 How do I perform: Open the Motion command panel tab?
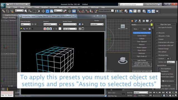(144, 21)
